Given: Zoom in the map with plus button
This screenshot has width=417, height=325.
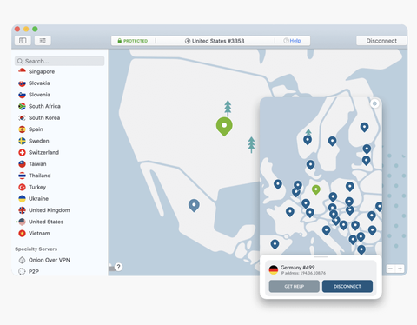Looking at the screenshot, I should [x=400, y=269].
